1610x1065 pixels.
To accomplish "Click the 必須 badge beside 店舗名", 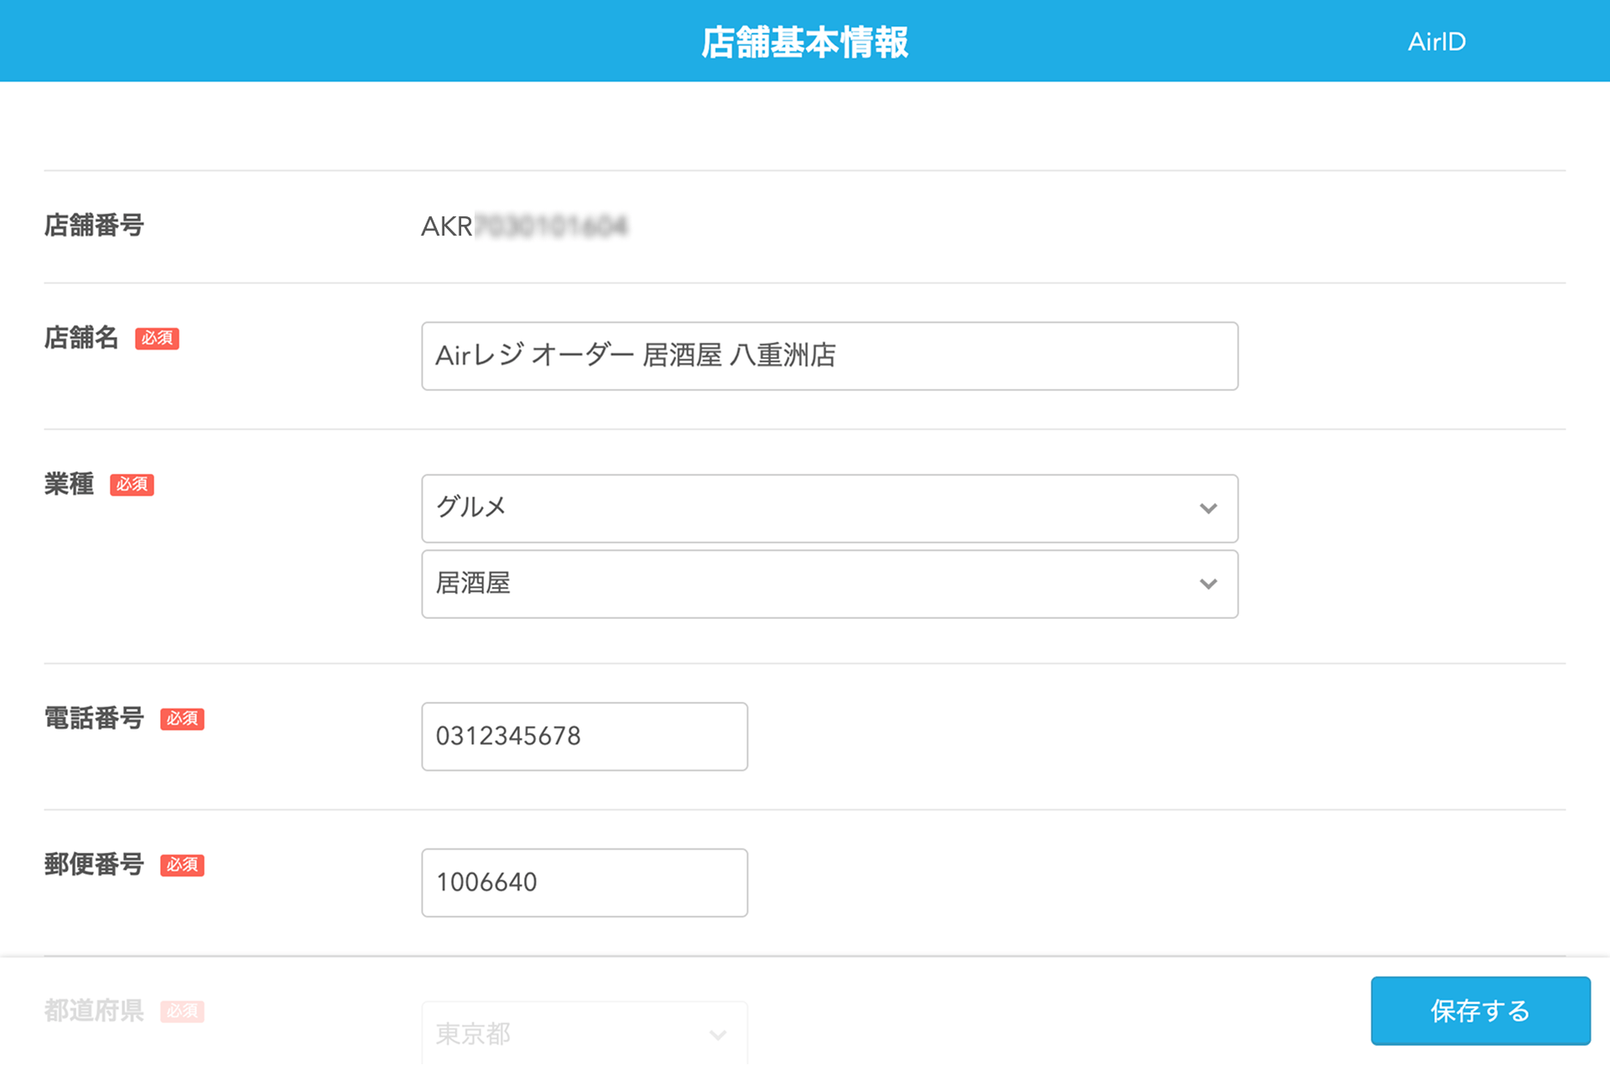I will (157, 338).
